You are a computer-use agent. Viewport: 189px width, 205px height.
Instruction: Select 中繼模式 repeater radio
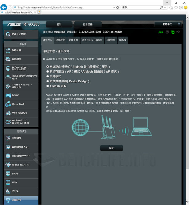coord(48,76)
